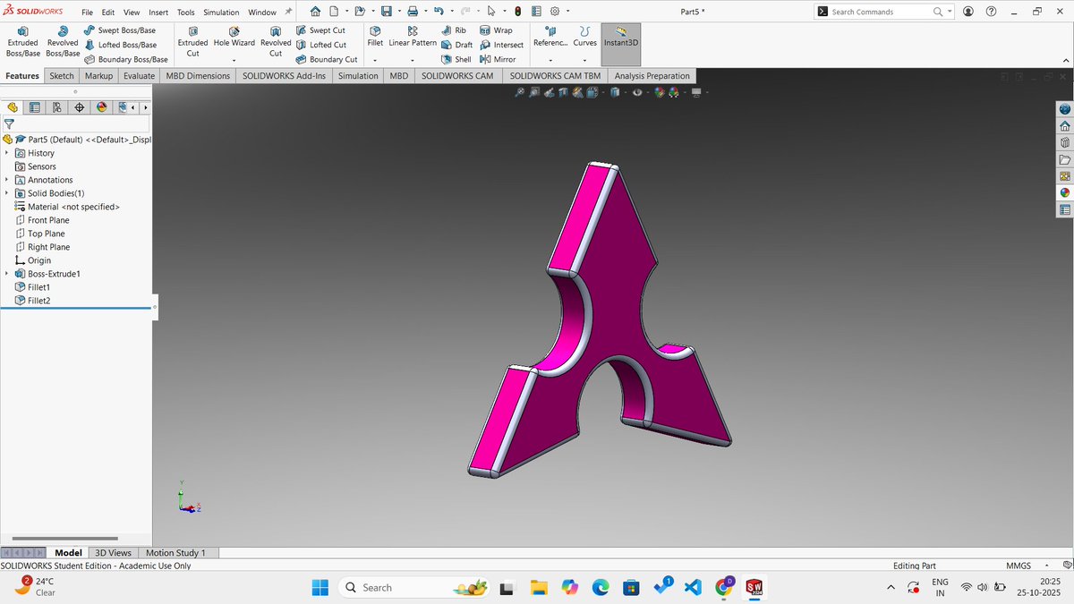Click the Home icon in title bar
1074x604 pixels.
315,12
